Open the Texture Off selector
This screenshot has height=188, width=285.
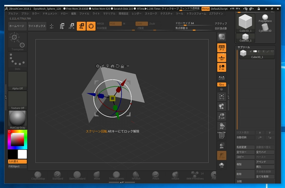(x=17, y=101)
